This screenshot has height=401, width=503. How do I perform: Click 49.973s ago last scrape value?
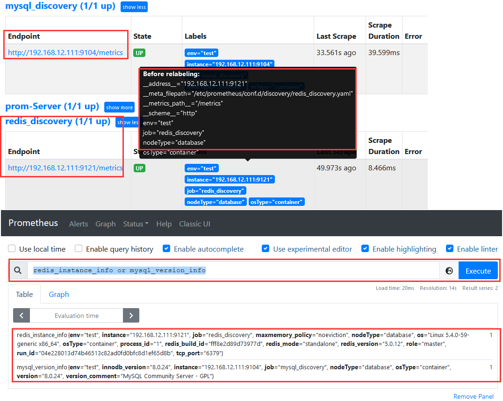pos(336,168)
